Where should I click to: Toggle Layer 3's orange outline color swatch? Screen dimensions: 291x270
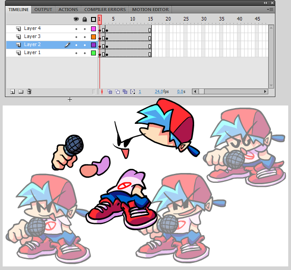[x=94, y=37]
